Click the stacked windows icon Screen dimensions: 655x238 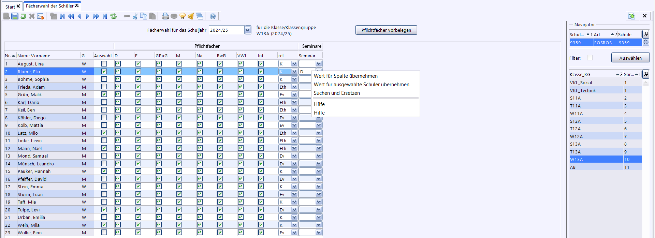[200, 16]
